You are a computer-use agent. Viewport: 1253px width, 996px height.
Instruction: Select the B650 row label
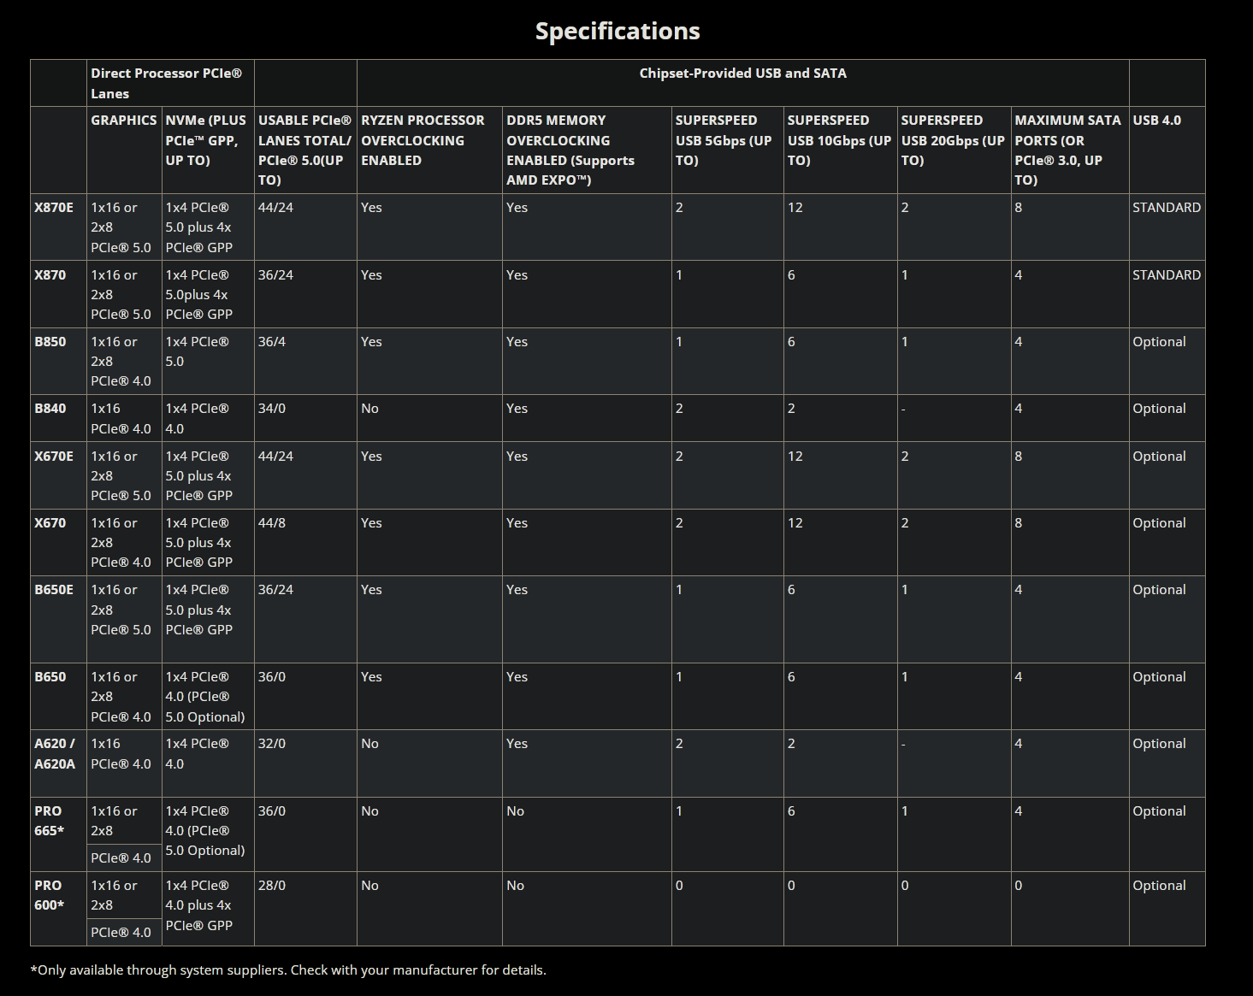point(50,677)
